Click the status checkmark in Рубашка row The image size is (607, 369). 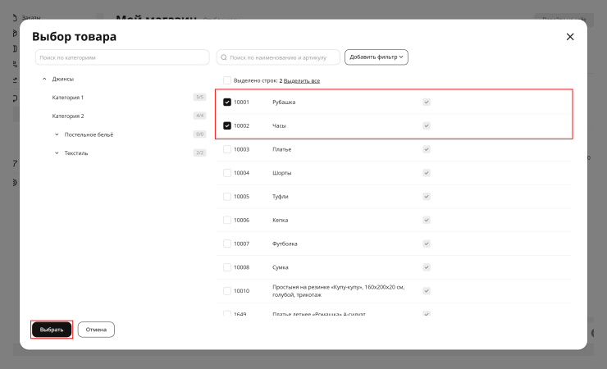pyautogui.click(x=427, y=102)
